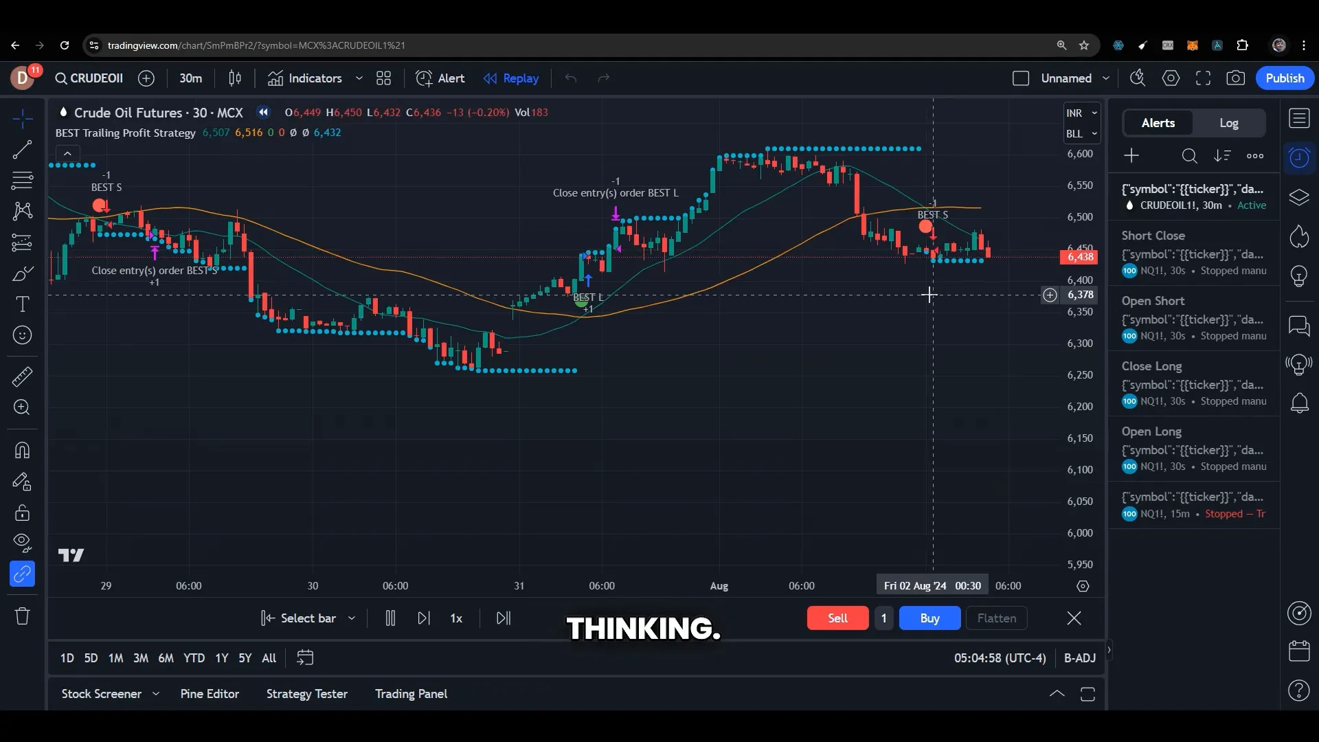Image resolution: width=1319 pixels, height=742 pixels.
Task: Click the Flatten button
Action: click(996, 618)
